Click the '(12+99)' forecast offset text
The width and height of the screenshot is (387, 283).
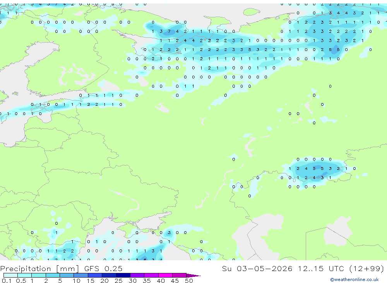click(367, 268)
